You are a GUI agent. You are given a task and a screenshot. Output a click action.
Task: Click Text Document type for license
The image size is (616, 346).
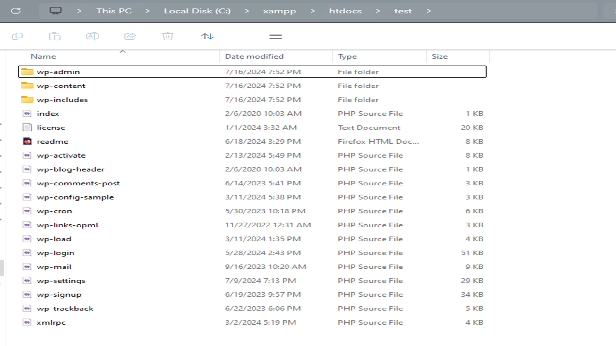[x=369, y=128]
